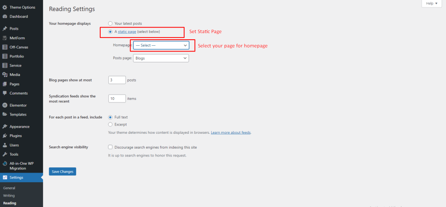
Task: Click the Tools wrench icon
Action: pyautogui.click(x=5, y=154)
